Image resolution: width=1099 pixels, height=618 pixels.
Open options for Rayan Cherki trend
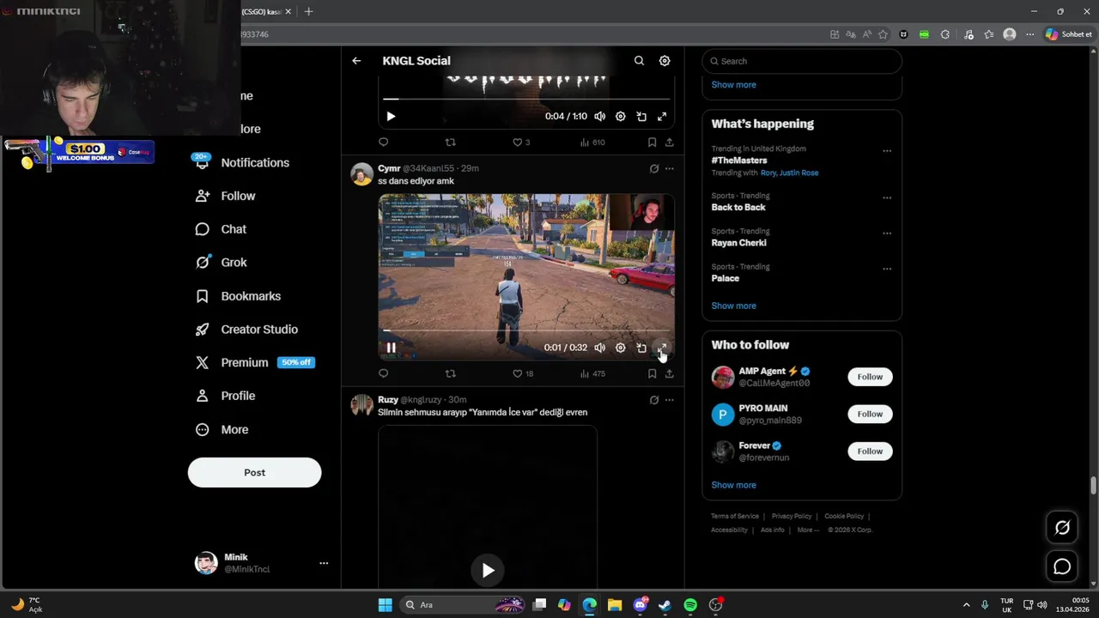pyautogui.click(x=887, y=233)
